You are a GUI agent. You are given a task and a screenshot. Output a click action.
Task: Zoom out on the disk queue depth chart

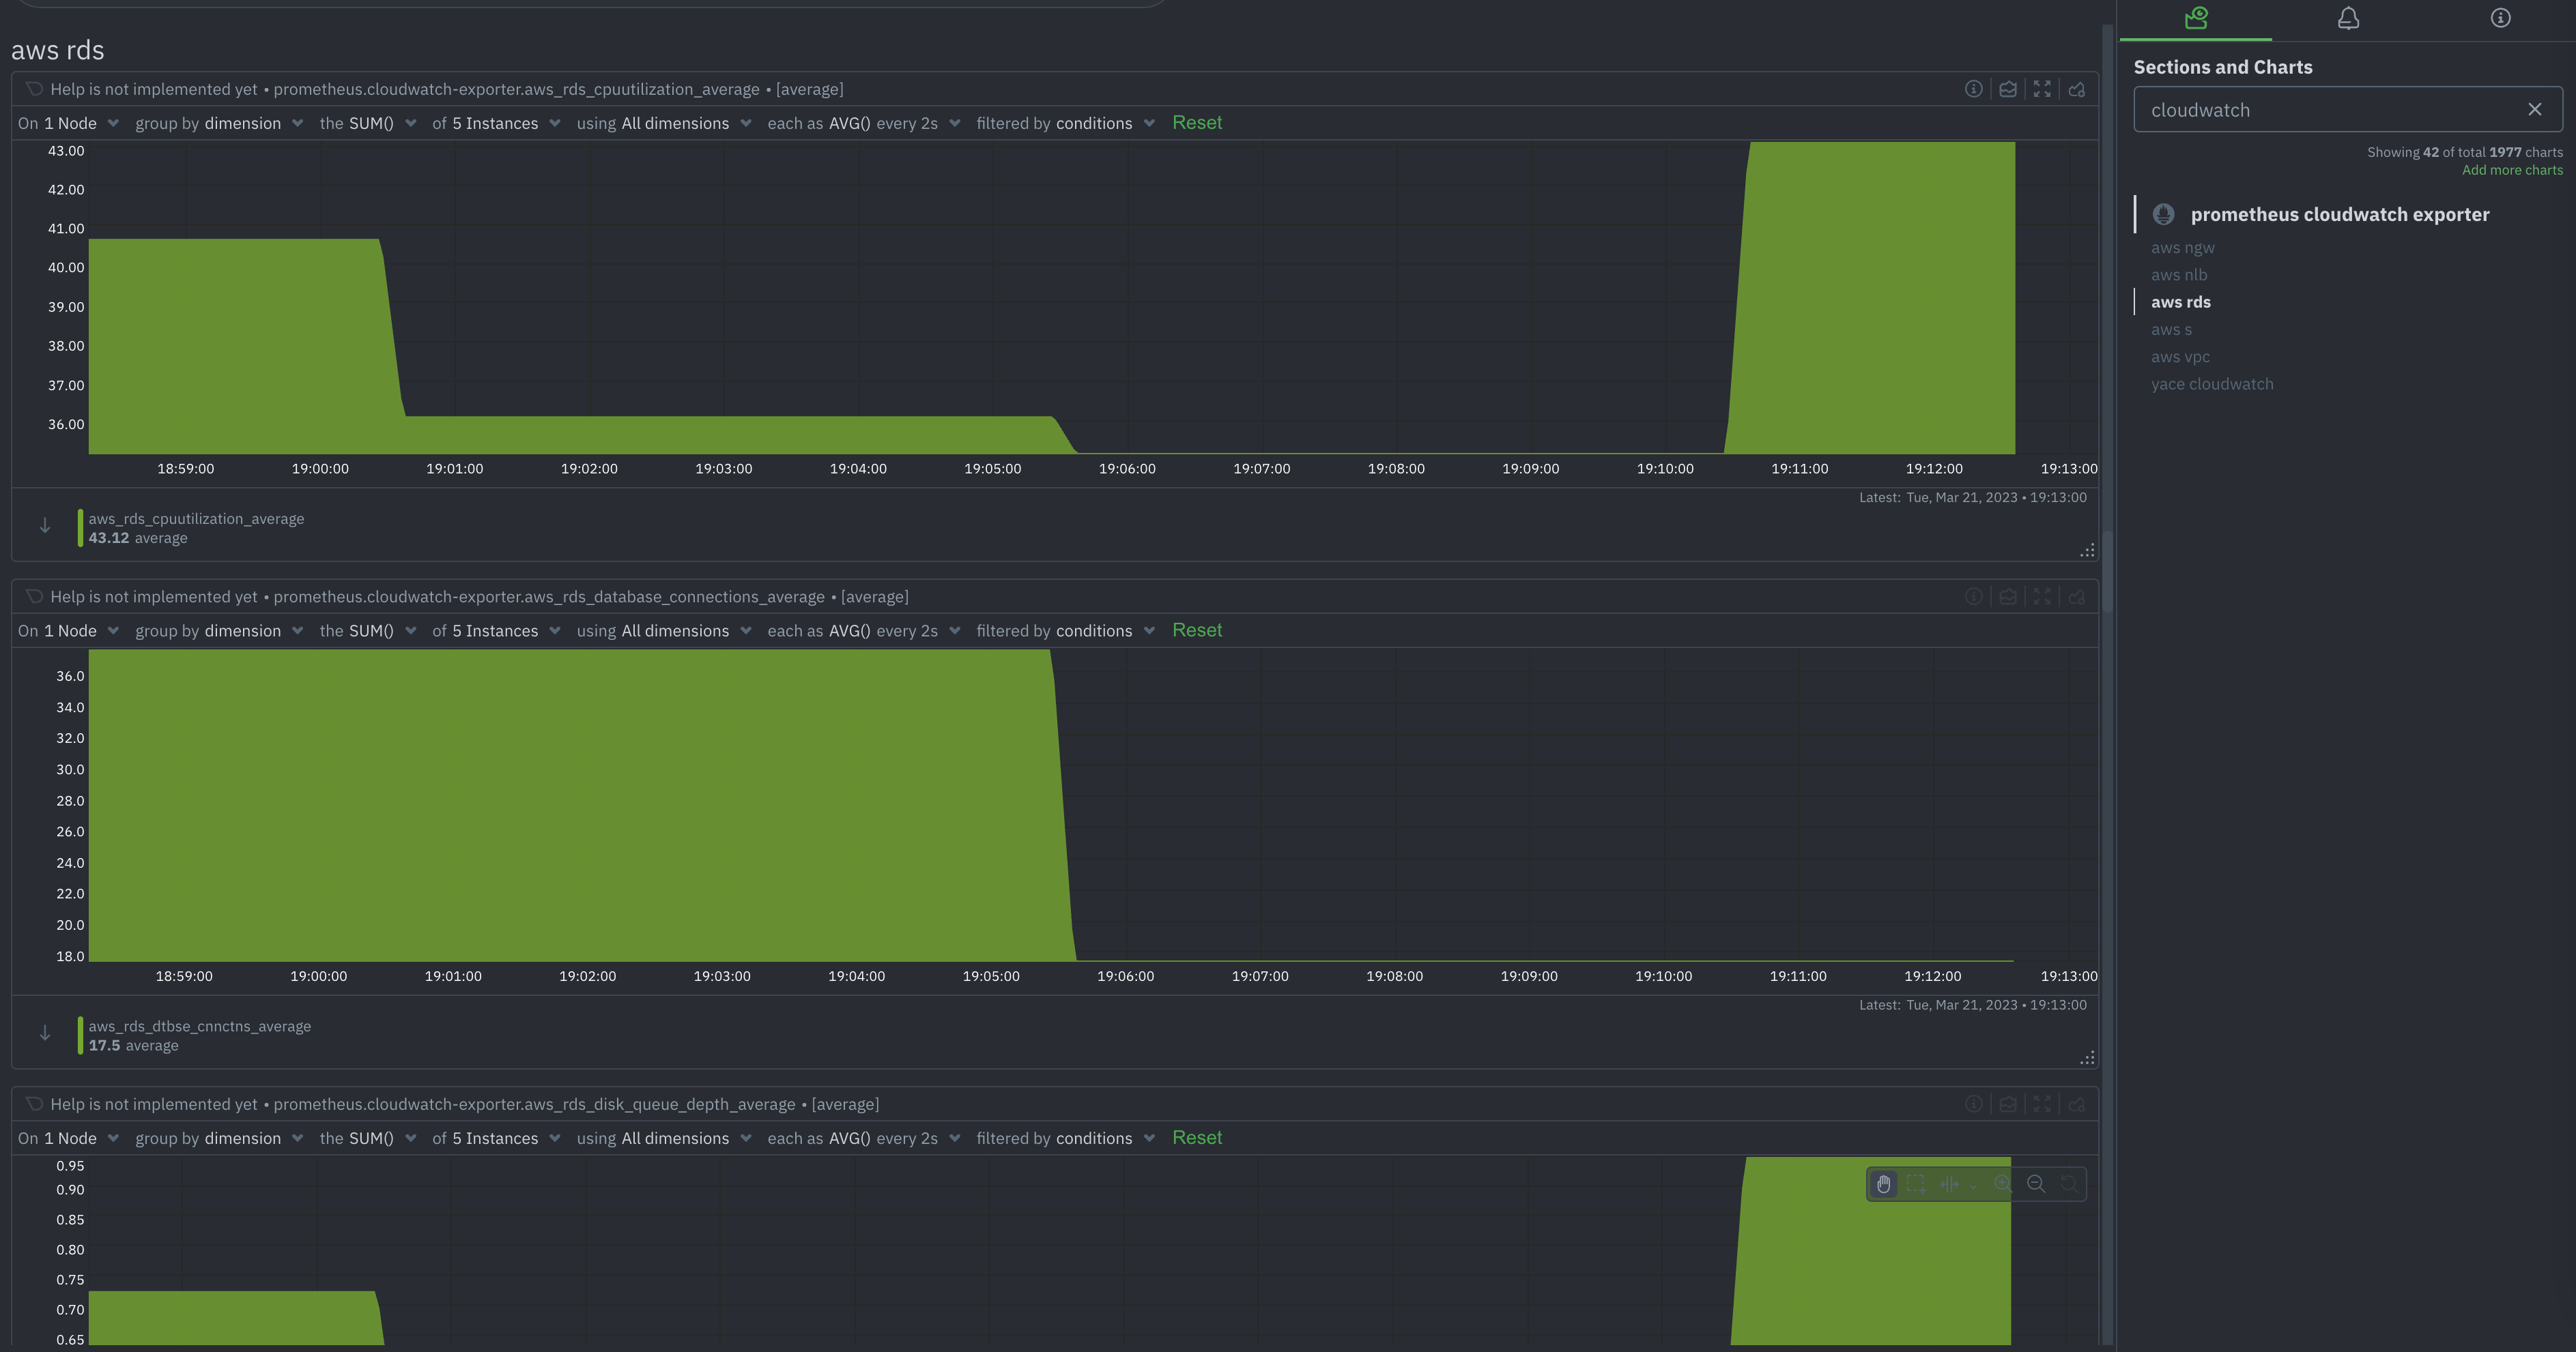coord(2036,1184)
